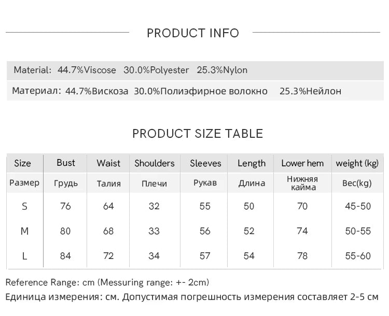
Task: Click the PRODUCT INFO heading
Action: (193, 33)
